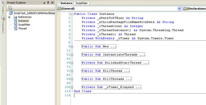Select Thread file in Project Explorer
The image size is (206, 105).
pyautogui.click(x=22, y=29)
